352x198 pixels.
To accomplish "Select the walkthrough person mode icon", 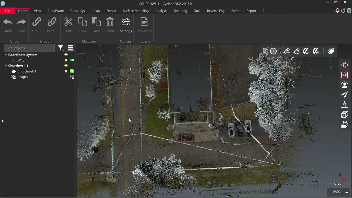I will [345, 105].
